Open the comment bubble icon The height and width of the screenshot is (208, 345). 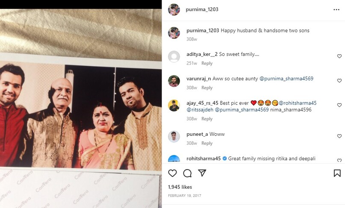tap(187, 173)
